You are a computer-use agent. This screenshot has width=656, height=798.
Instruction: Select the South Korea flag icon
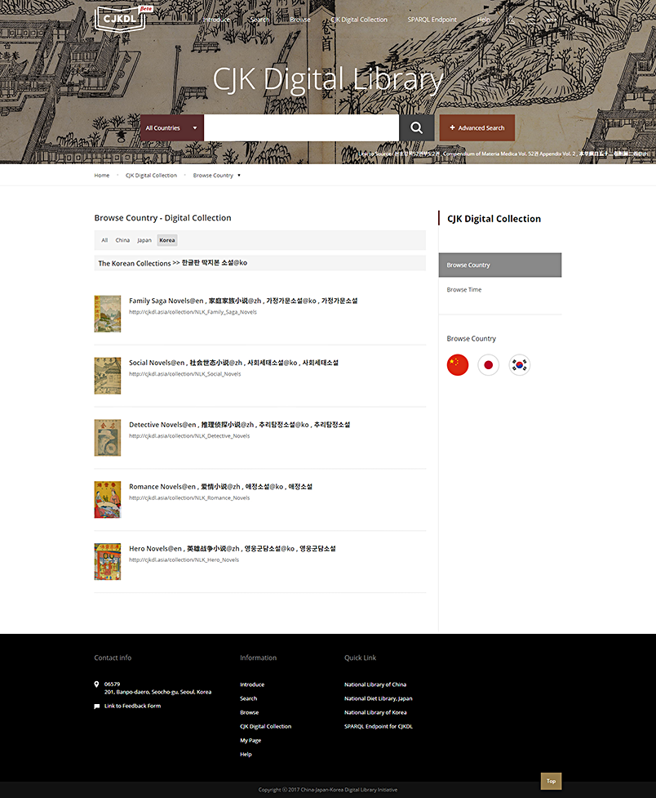519,365
